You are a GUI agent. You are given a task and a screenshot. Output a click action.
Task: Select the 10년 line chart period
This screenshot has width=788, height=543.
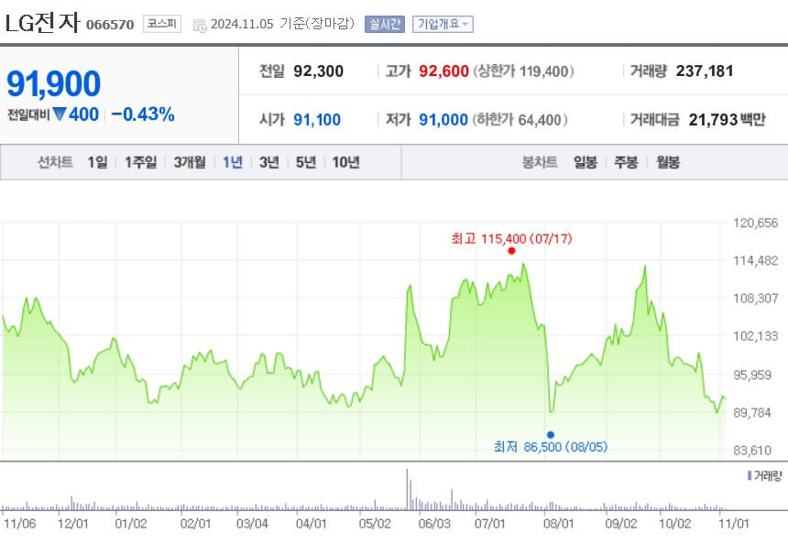pyautogui.click(x=345, y=162)
